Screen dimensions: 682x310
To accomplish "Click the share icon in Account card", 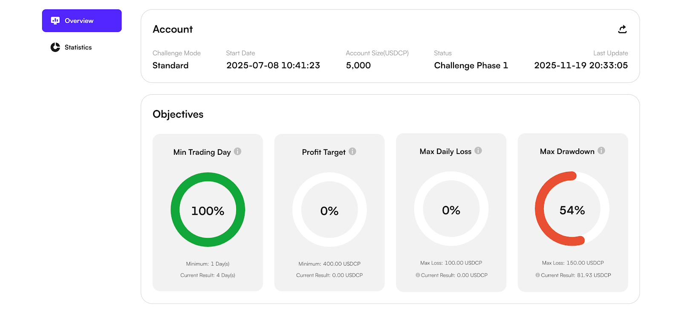I will pyautogui.click(x=622, y=29).
